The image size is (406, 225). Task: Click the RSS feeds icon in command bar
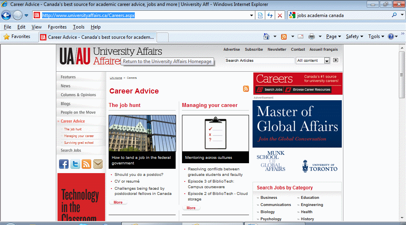click(284, 37)
